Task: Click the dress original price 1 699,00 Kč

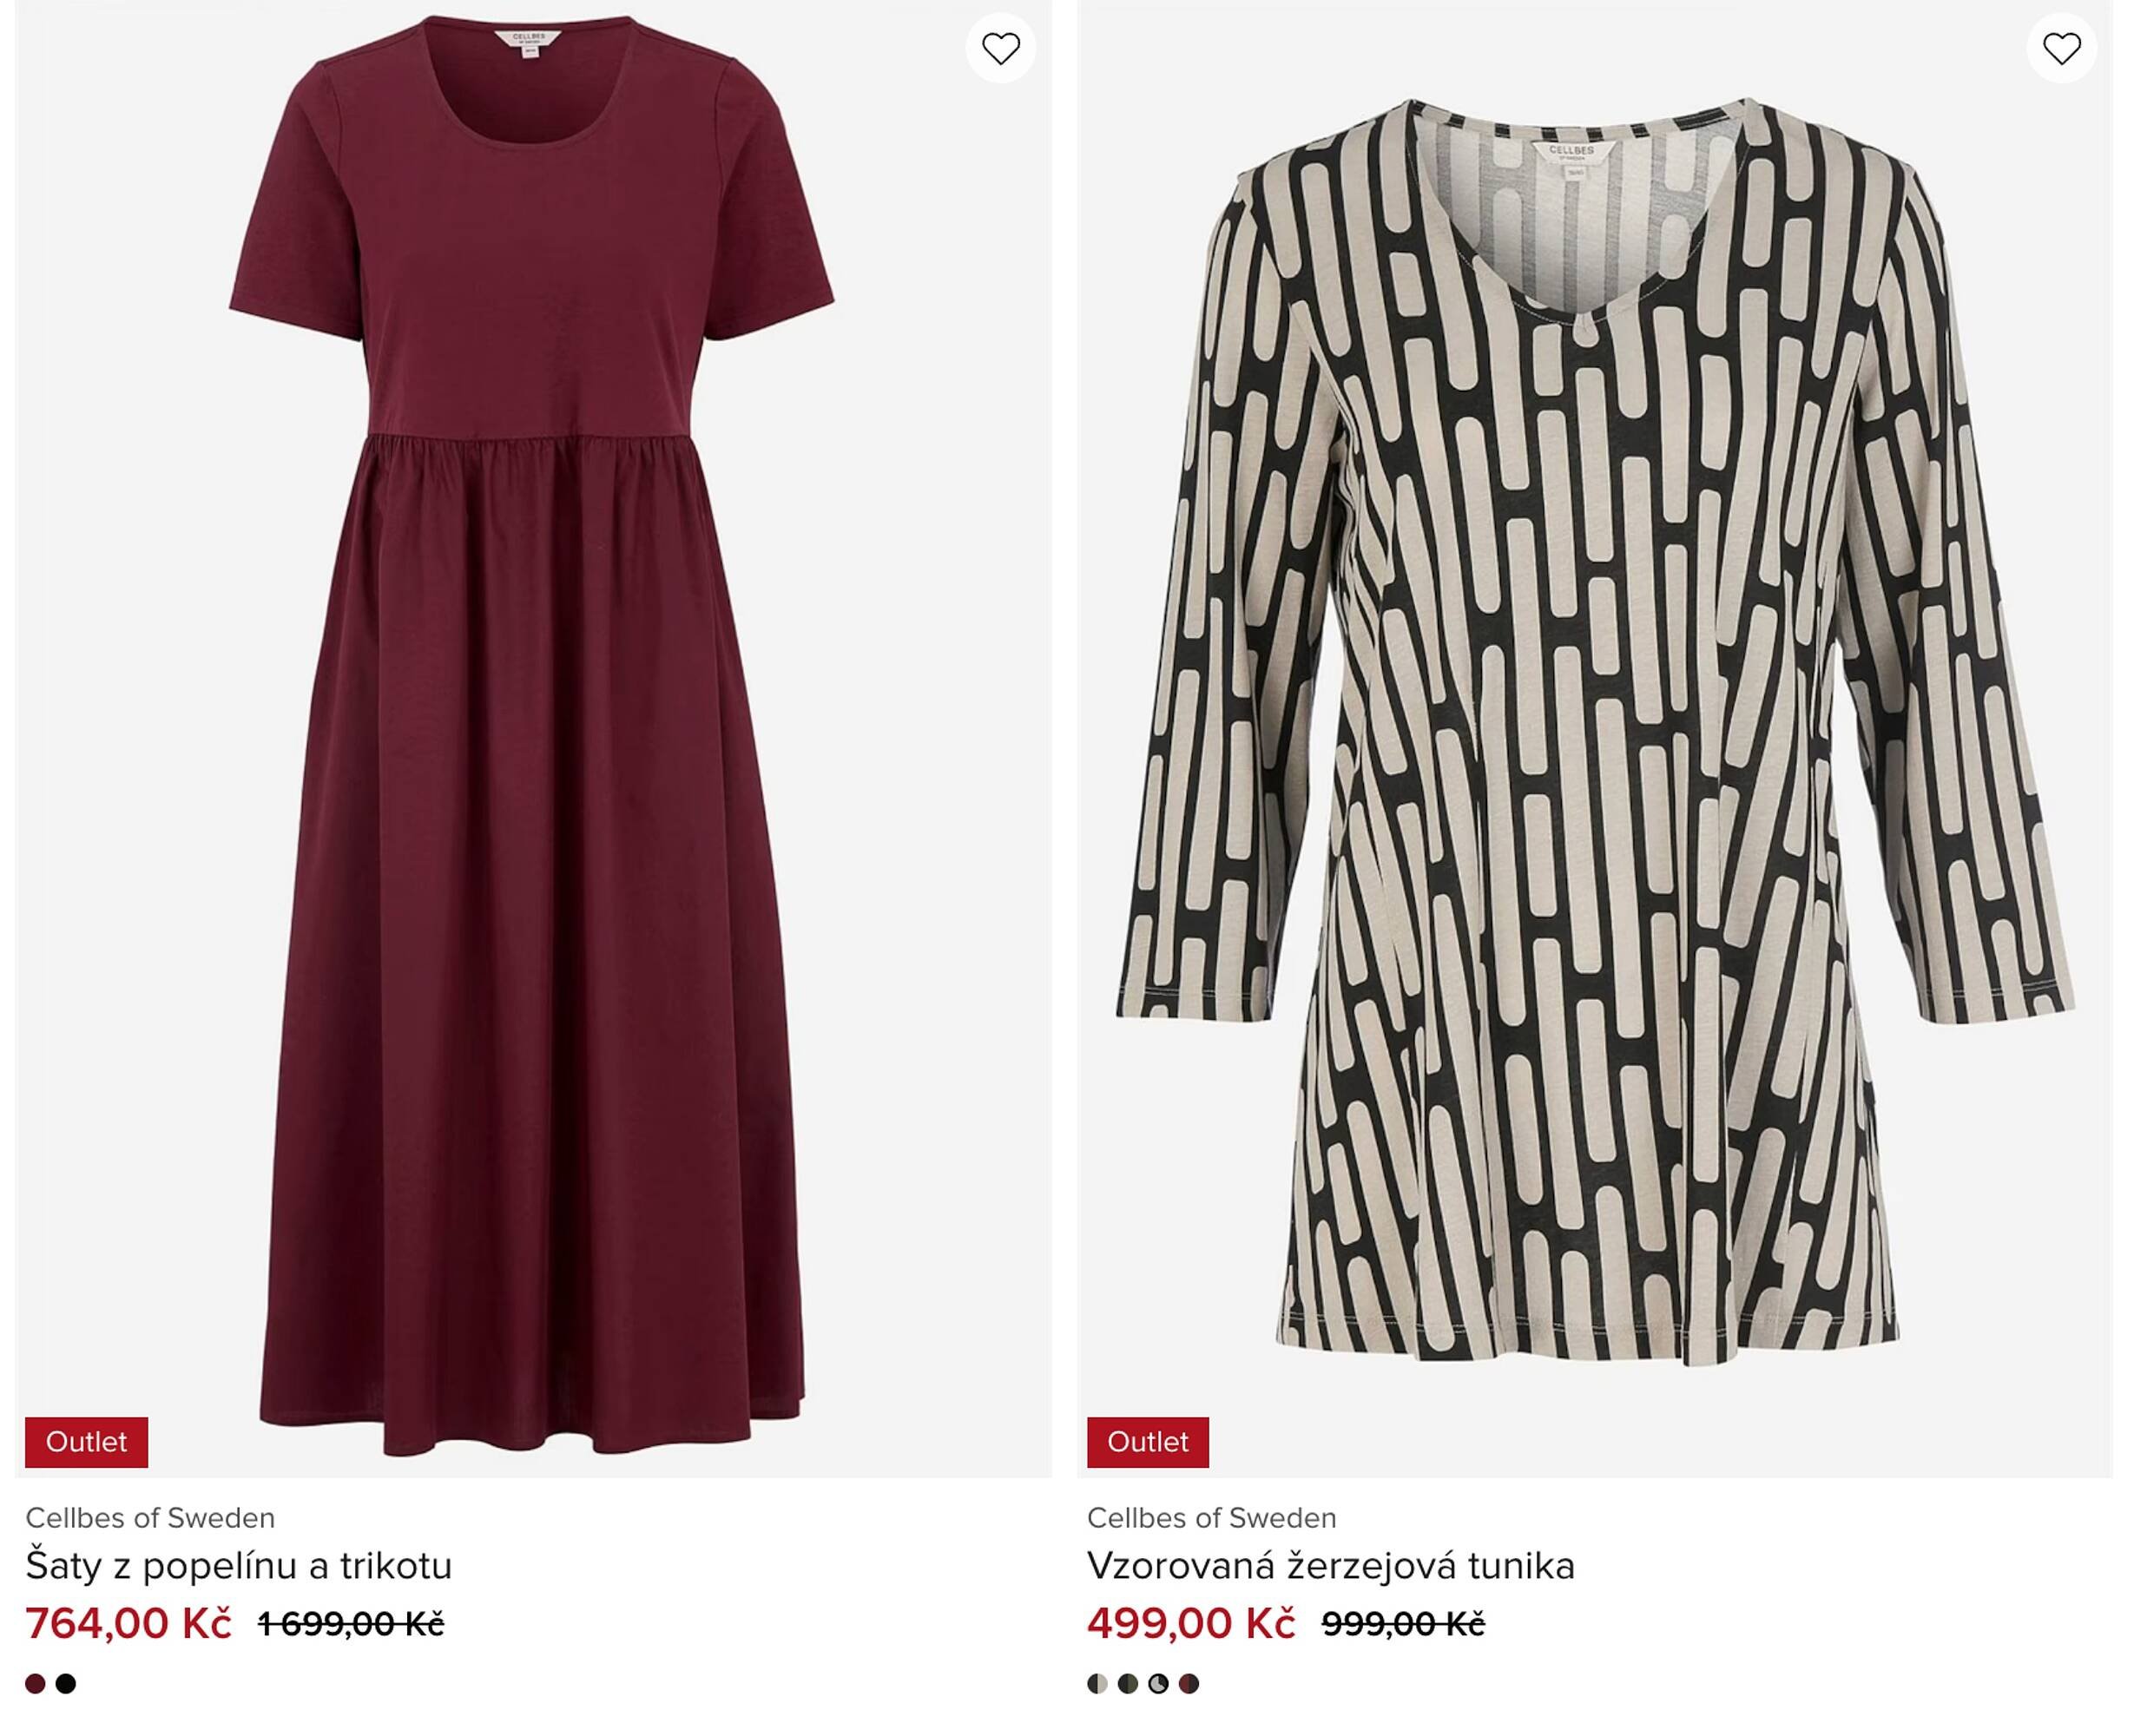Action: [350, 1625]
